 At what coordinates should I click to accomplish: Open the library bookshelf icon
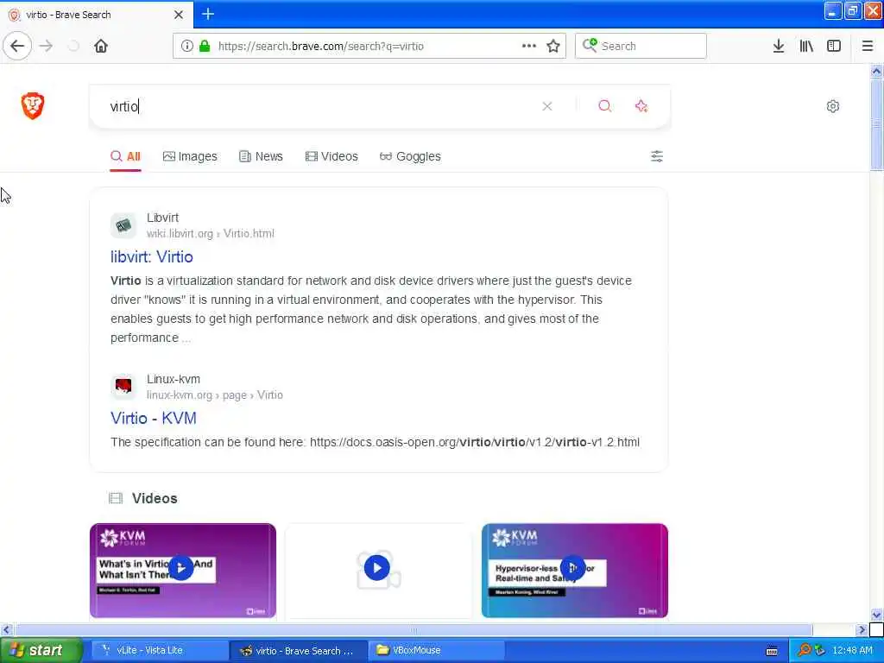[x=806, y=46]
